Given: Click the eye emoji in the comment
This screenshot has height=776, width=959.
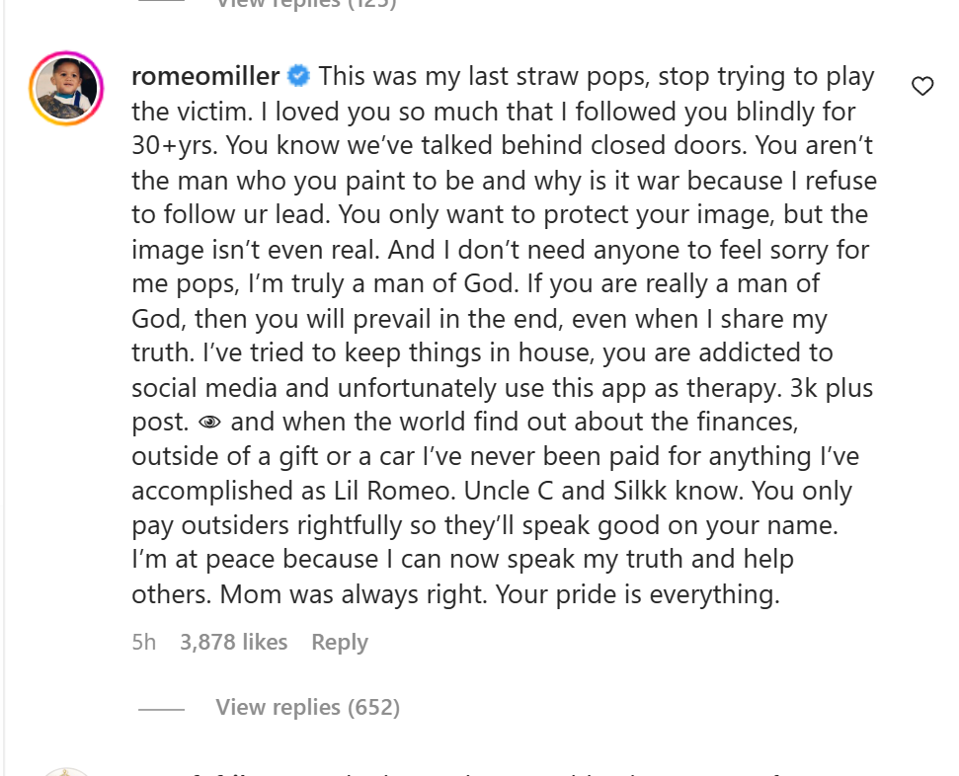Looking at the screenshot, I should click(x=209, y=422).
